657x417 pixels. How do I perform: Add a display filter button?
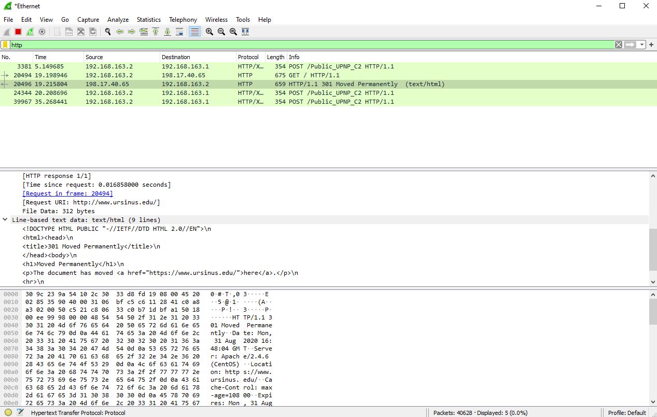tap(651, 45)
